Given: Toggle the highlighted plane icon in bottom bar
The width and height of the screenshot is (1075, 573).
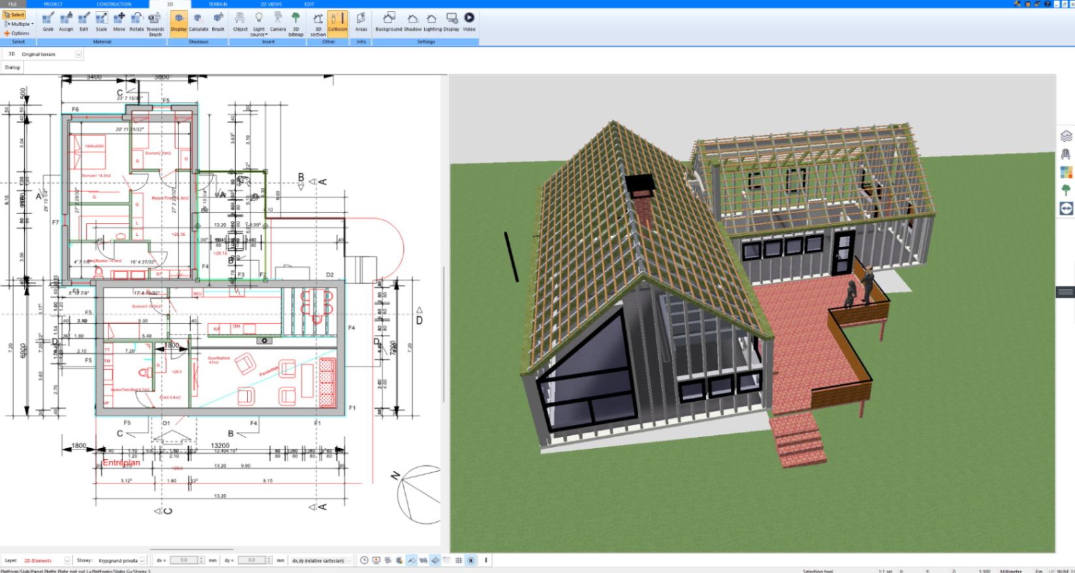Looking at the screenshot, I should point(435,561).
